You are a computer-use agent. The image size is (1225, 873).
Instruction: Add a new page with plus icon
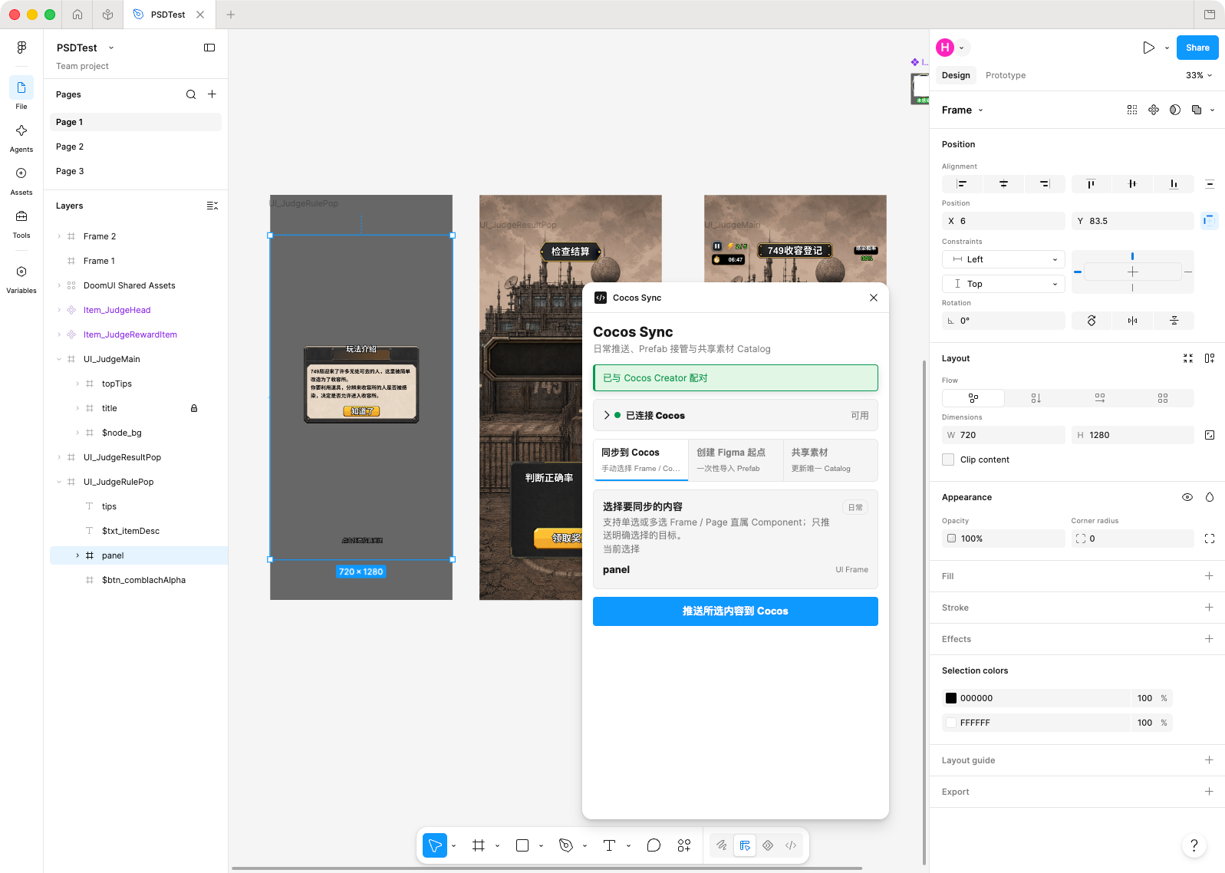[212, 94]
